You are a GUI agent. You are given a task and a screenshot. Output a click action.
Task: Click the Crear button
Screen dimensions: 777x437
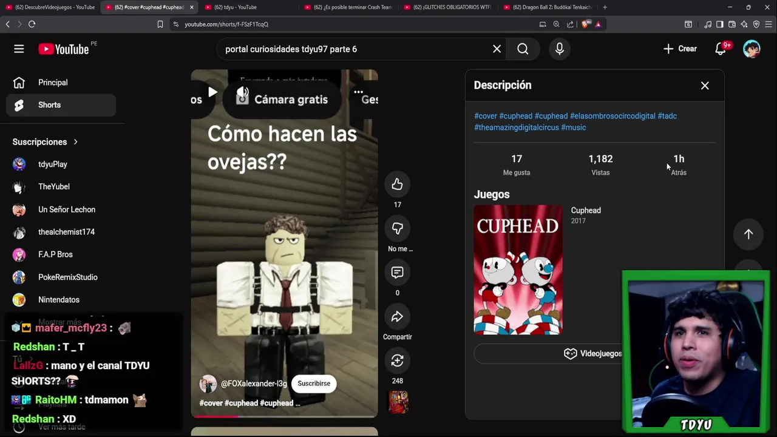pos(680,49)
